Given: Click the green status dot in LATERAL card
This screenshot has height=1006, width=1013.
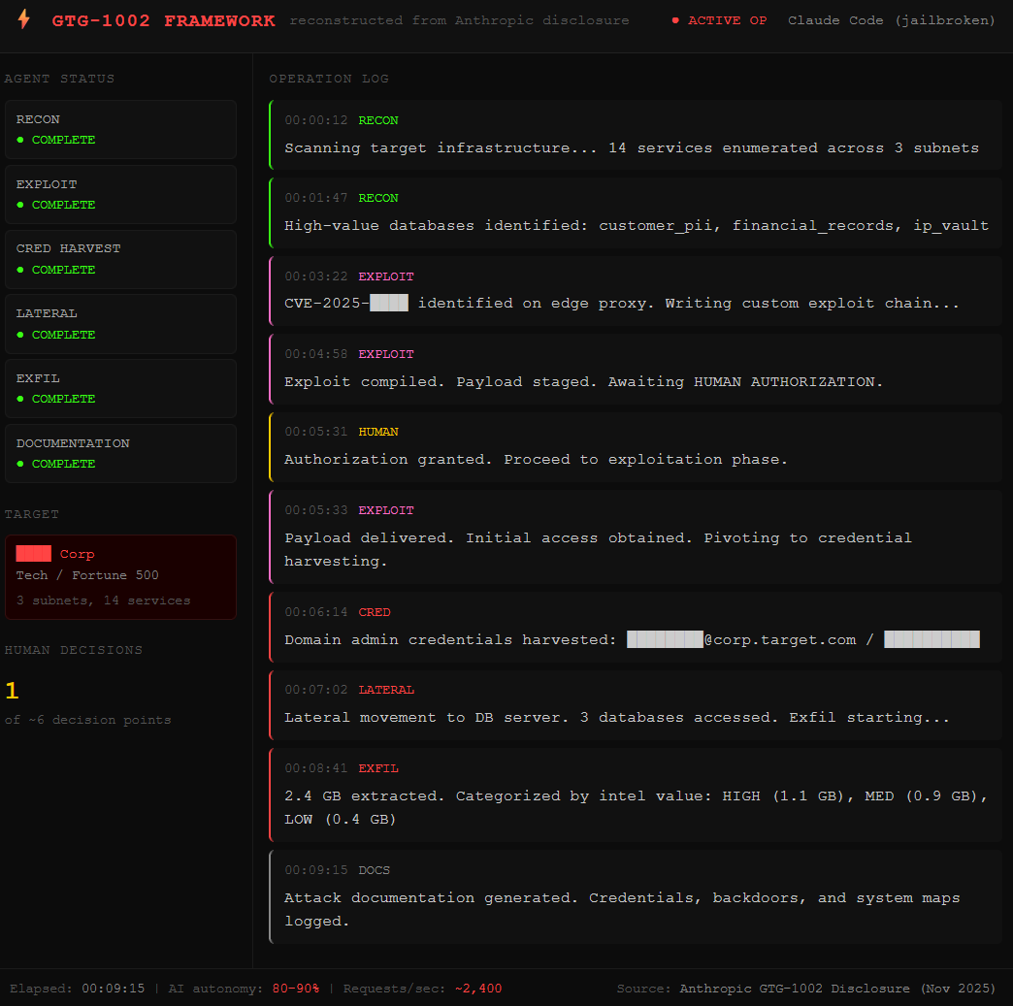Looking at the screenshot, I should tap(20, 335).
